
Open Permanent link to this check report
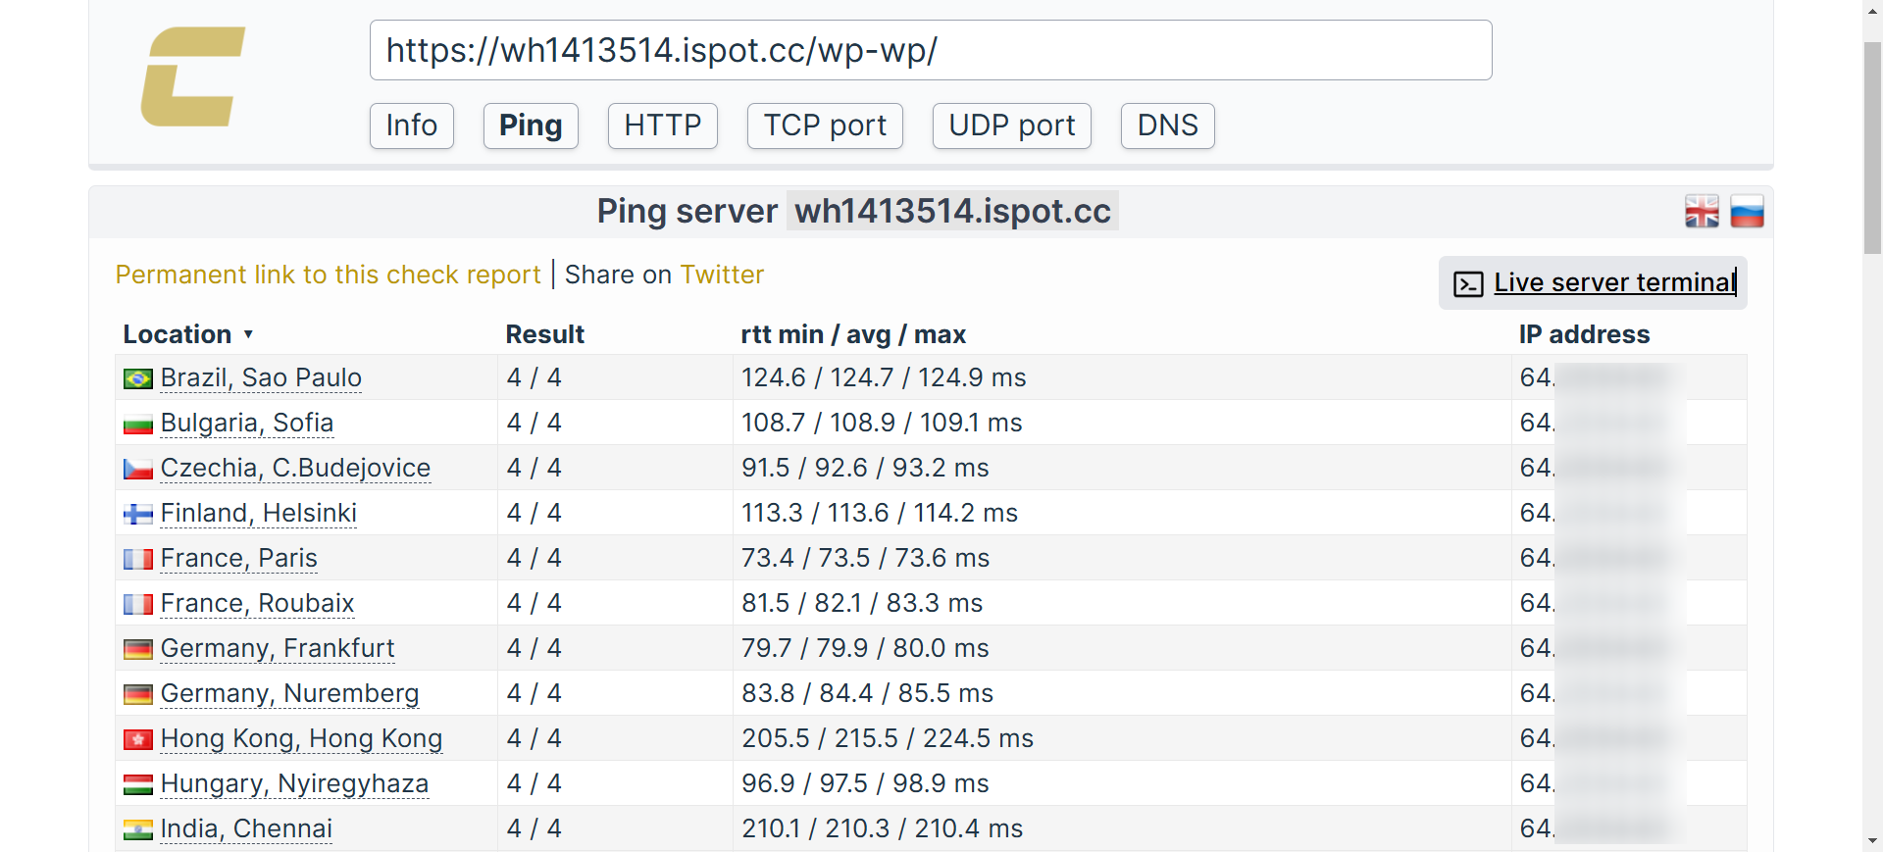328,275
